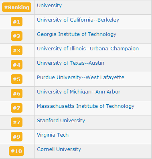This screenshot has height=159, width=152.
Task: Open the Virginia Tech link
Action: coord(53,135)
